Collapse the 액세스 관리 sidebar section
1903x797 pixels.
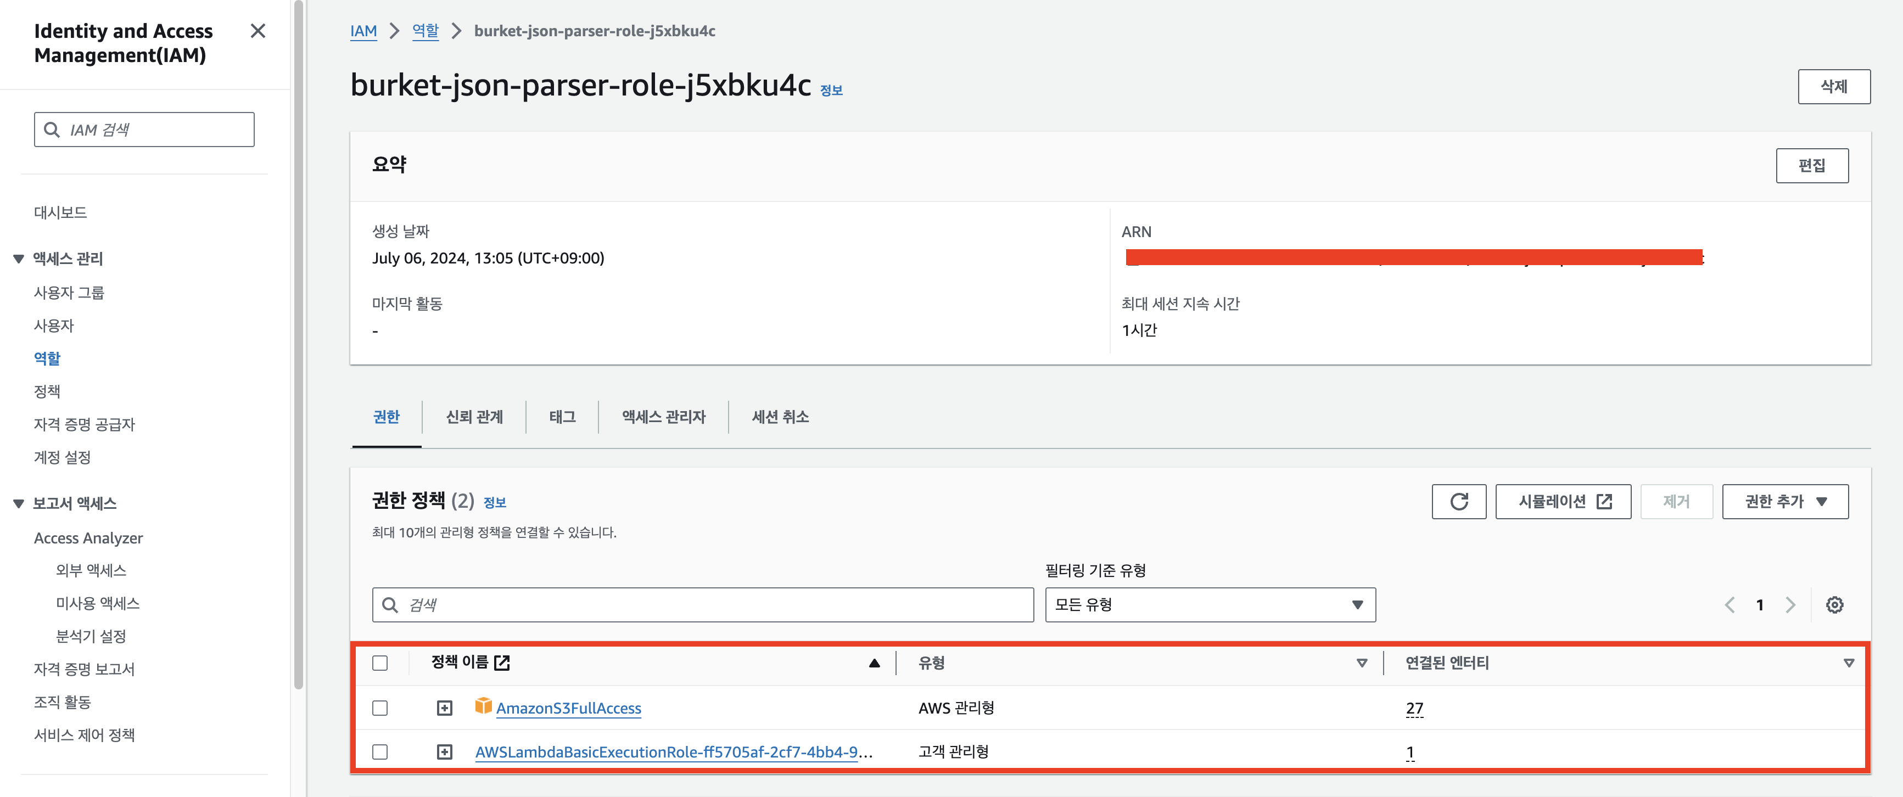pyautogui.click(x=19, y=259)
